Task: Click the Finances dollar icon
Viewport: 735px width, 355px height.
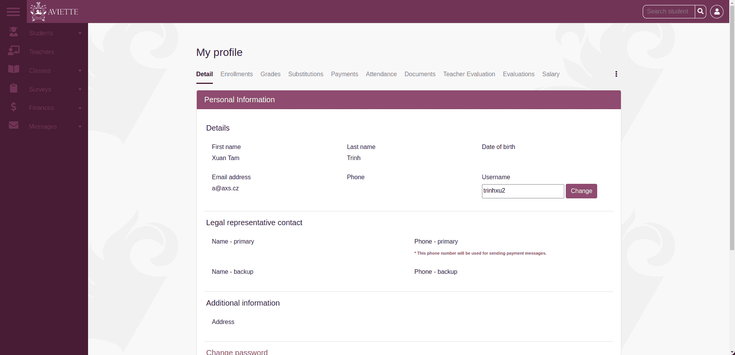Action: pyautogui.click(x=13, y=107)
